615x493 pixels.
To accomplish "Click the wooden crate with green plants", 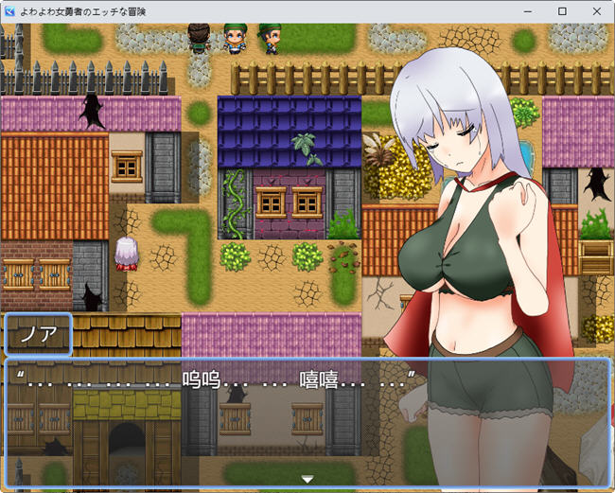I will (596, 248).
